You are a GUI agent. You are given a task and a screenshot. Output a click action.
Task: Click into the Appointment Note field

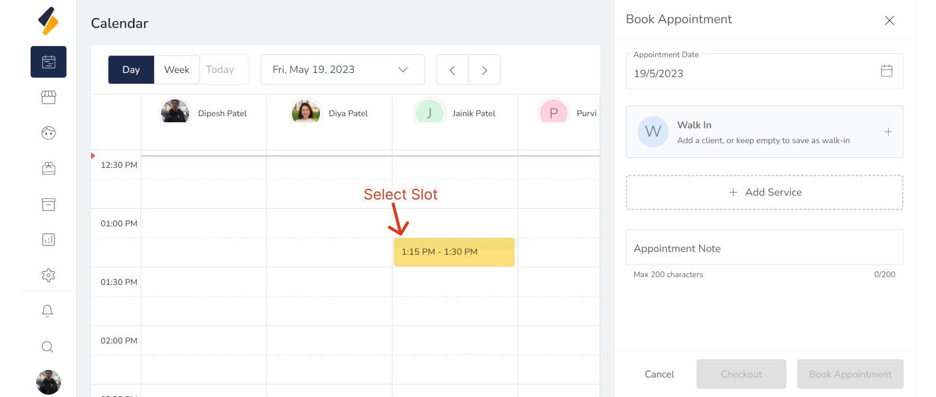(x=764, y=248)
